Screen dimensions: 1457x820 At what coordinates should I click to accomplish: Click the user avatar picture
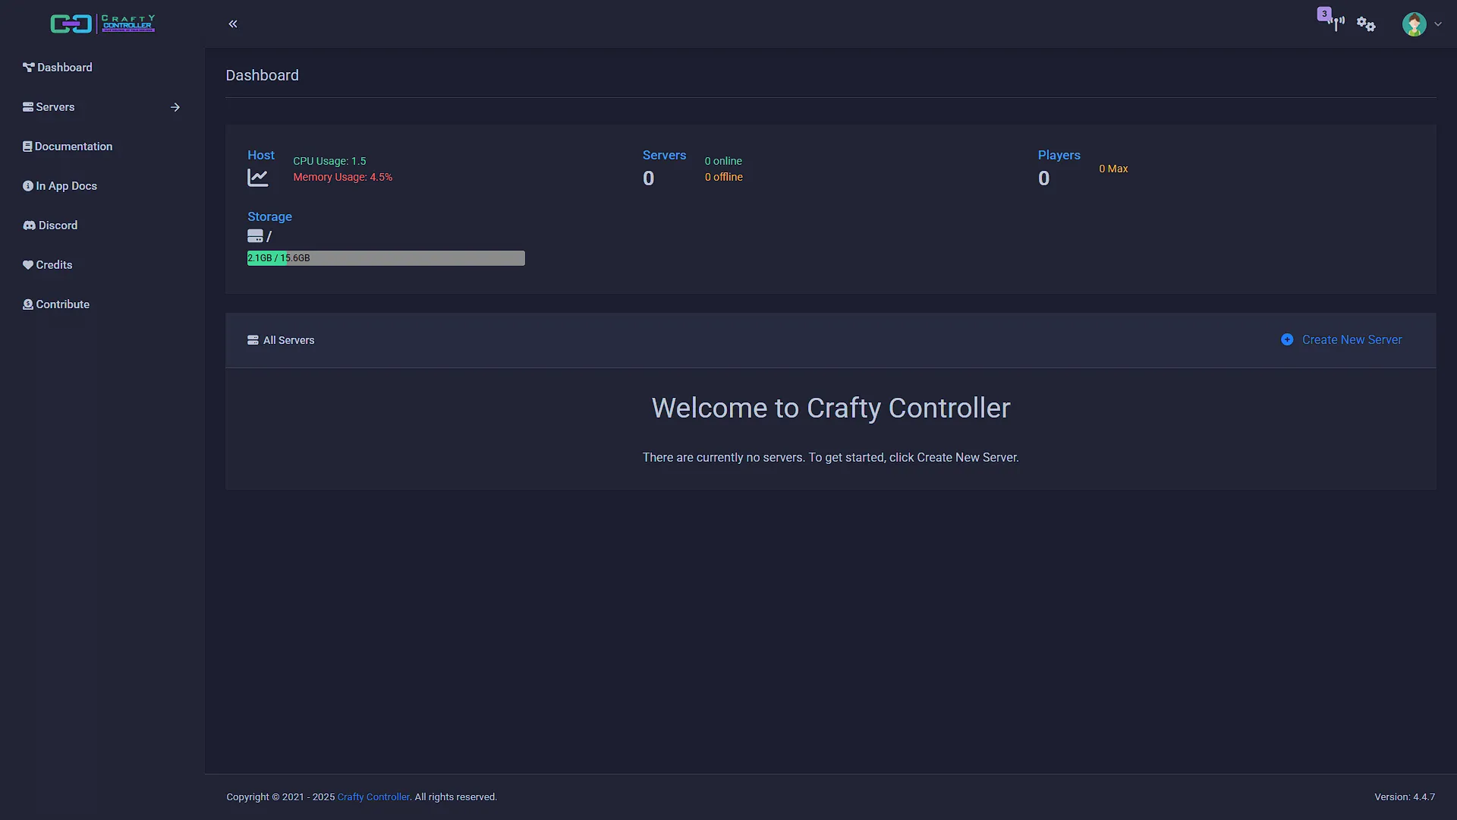click(1414, 24)
